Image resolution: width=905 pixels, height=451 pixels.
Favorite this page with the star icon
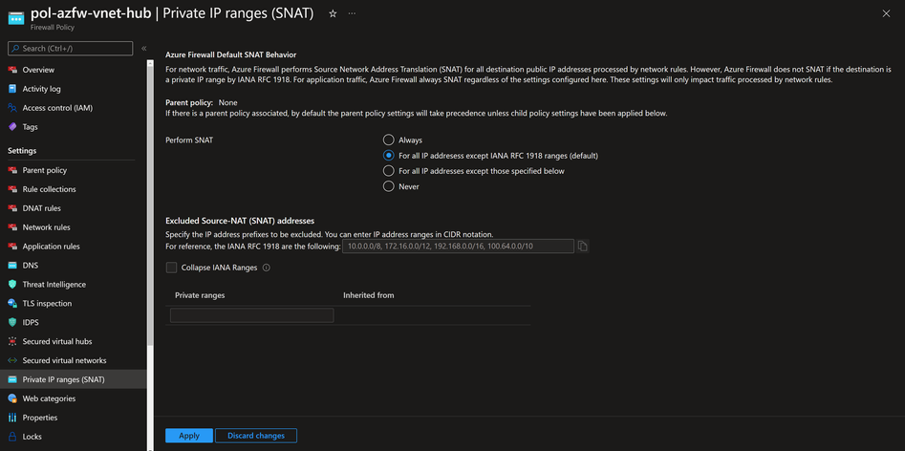click(333, 13)
